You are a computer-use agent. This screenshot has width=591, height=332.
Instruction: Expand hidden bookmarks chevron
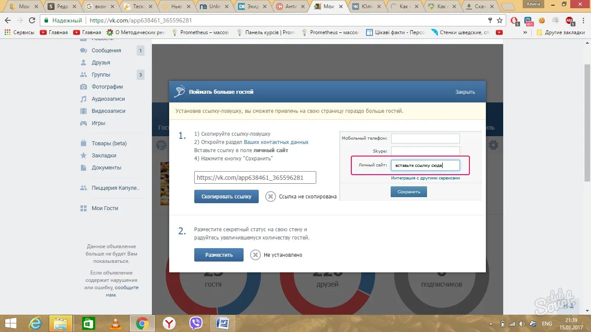point(526,32)
